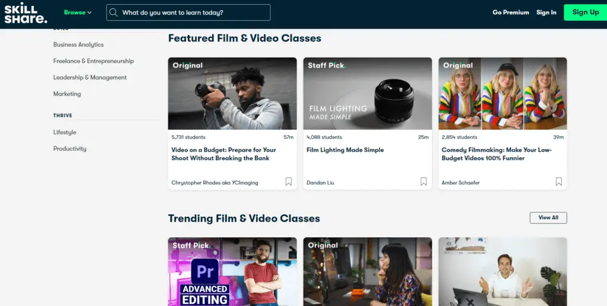Open Freelance & Entrepreneurship category
The width and height of the screenshot is (607, 306).
pyautogui.click(x=93, y=61)
